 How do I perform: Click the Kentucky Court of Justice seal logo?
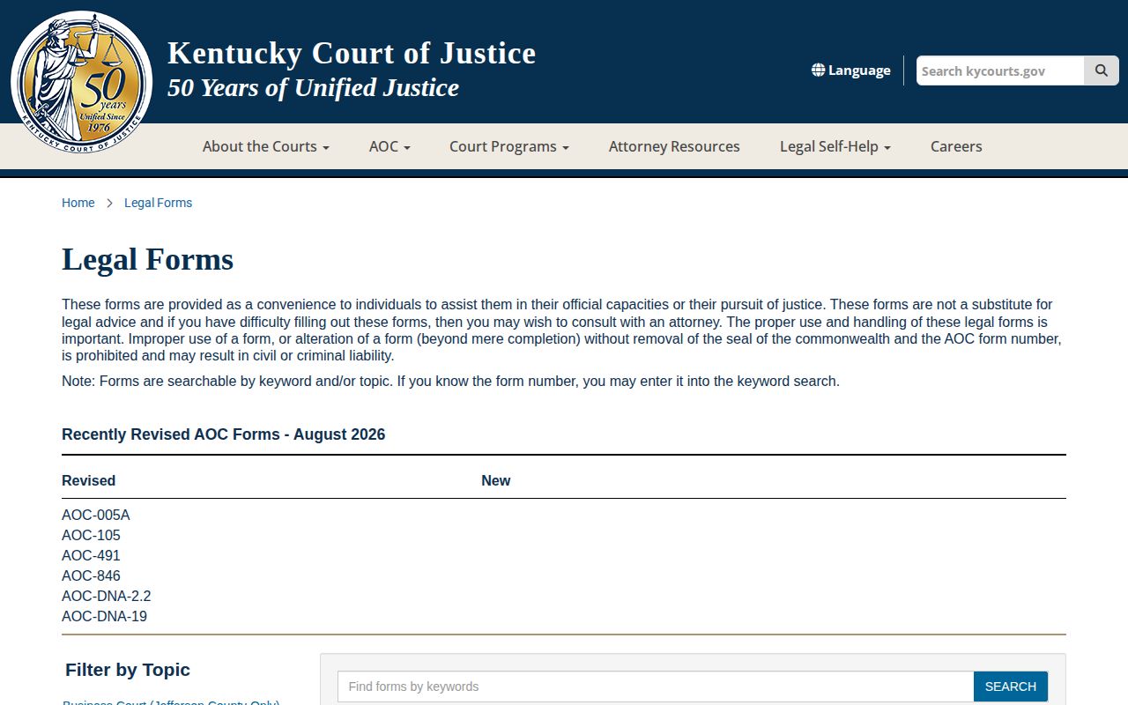click(x=81, y=83)
